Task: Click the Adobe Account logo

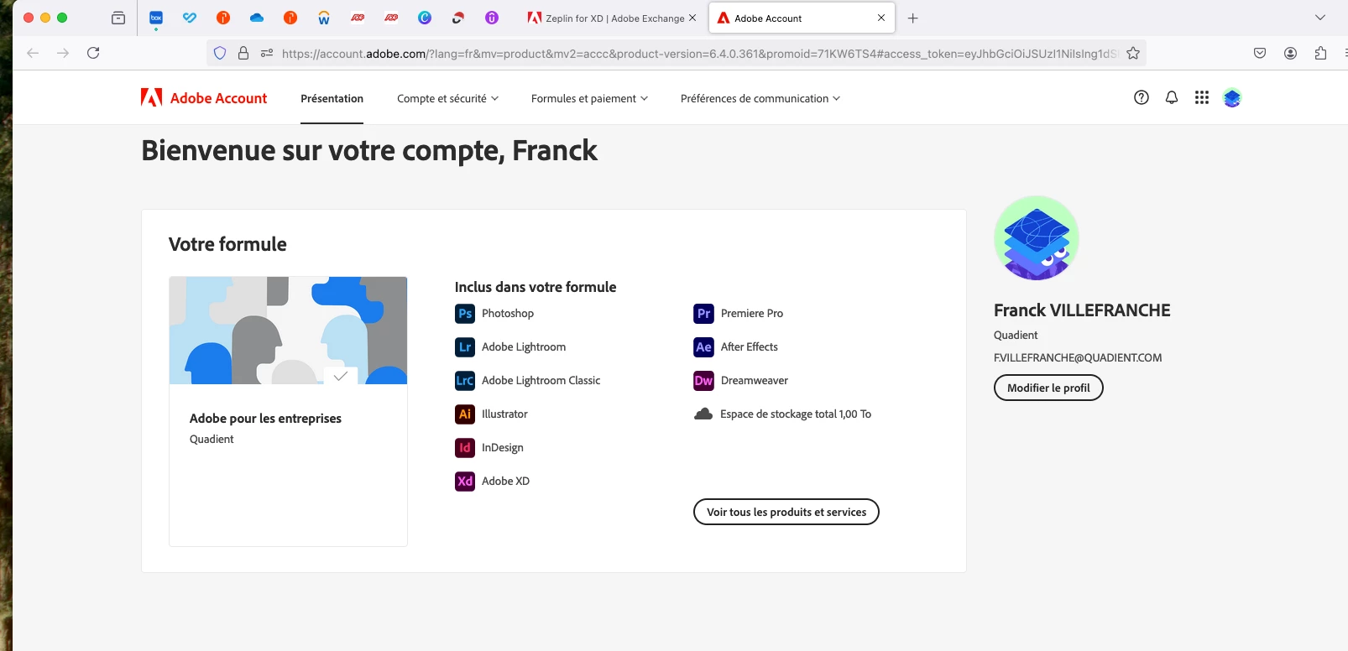Action: pyautogui.click(x=204, y=98)
